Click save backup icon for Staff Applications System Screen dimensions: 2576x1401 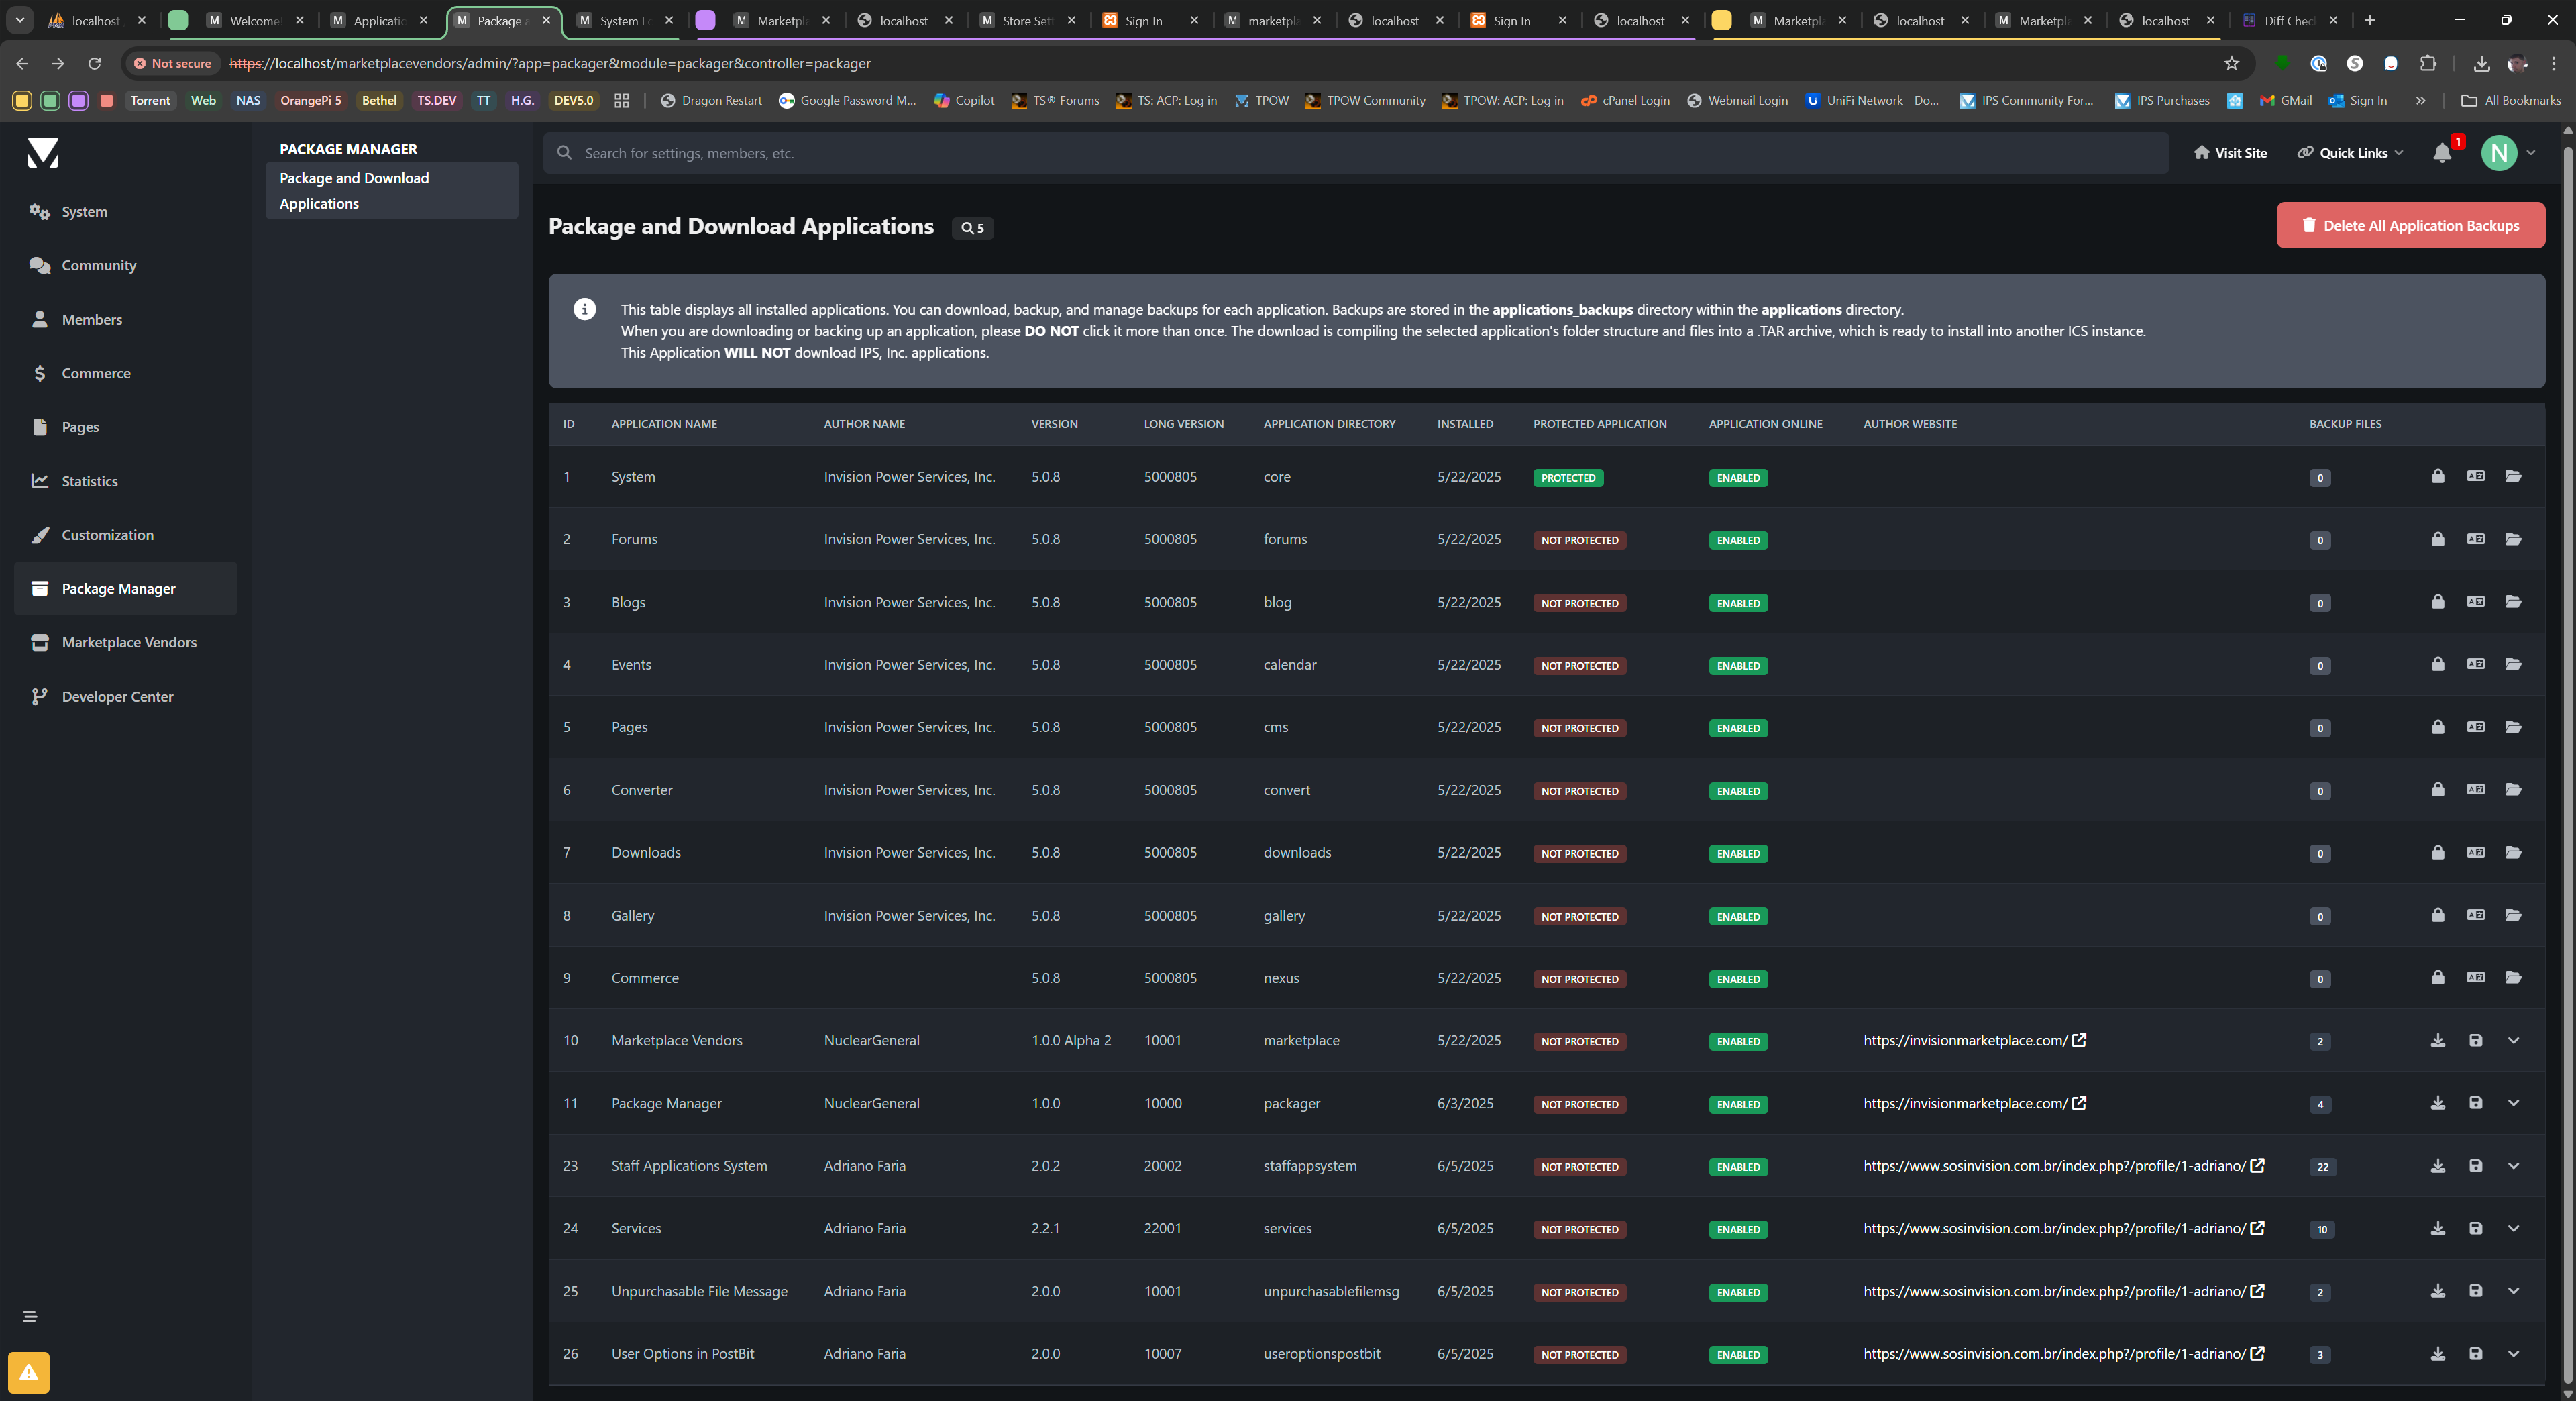(2476, 1166)
